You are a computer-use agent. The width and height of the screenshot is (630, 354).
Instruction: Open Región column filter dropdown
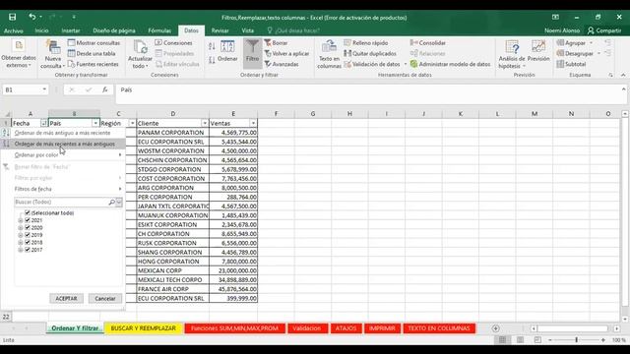(132, 123)
